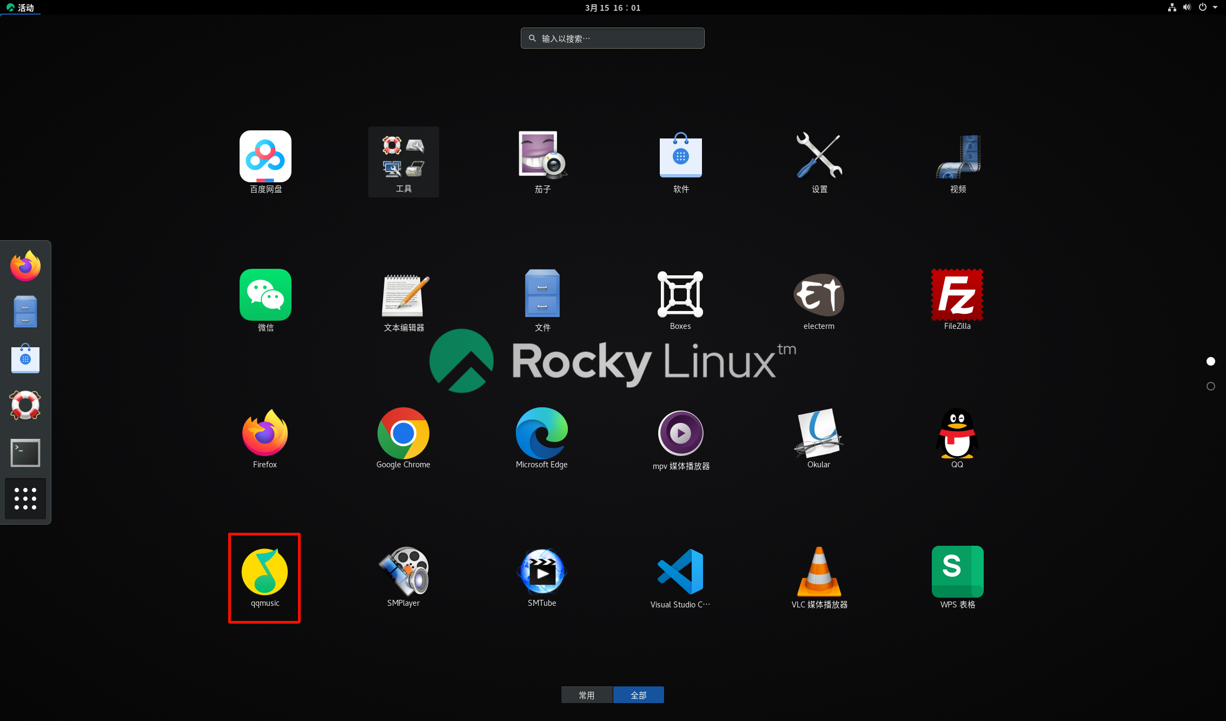Open the mpv media player
The width and height of the screenshot is (1226, 721).
[680, 434]
